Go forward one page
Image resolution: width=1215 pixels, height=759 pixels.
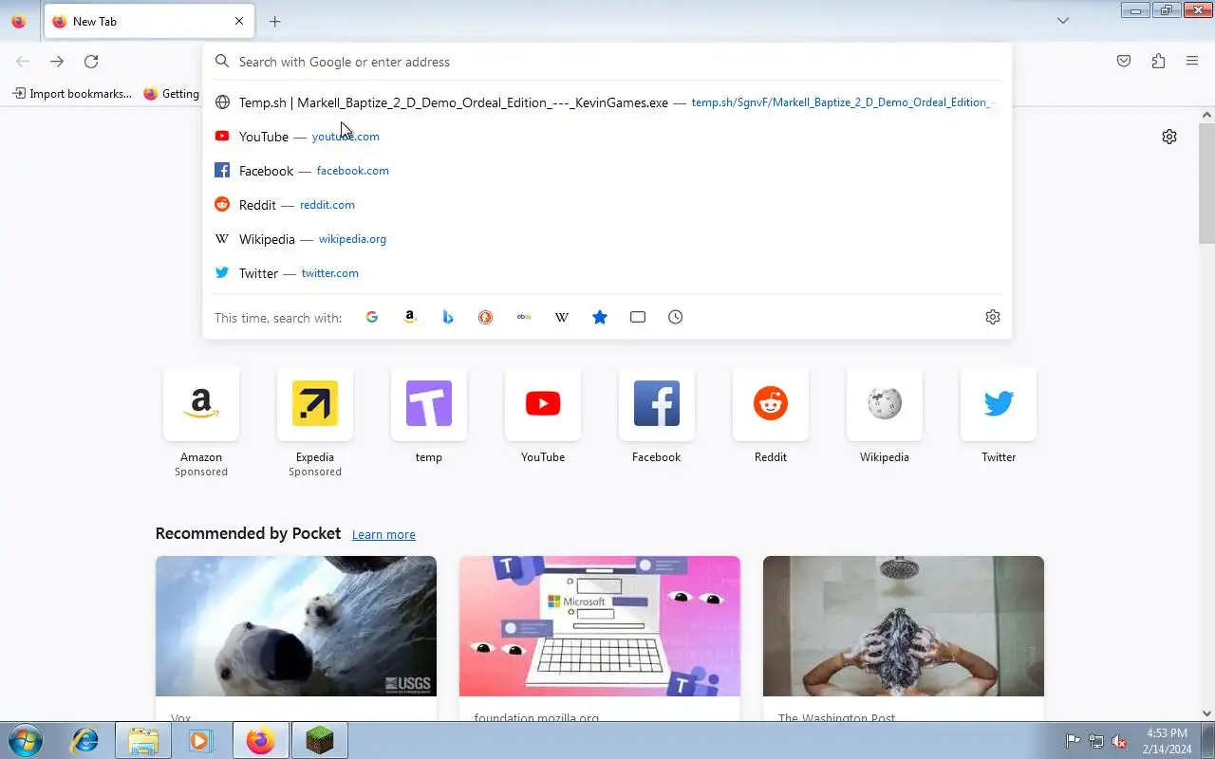pos(57,61)
